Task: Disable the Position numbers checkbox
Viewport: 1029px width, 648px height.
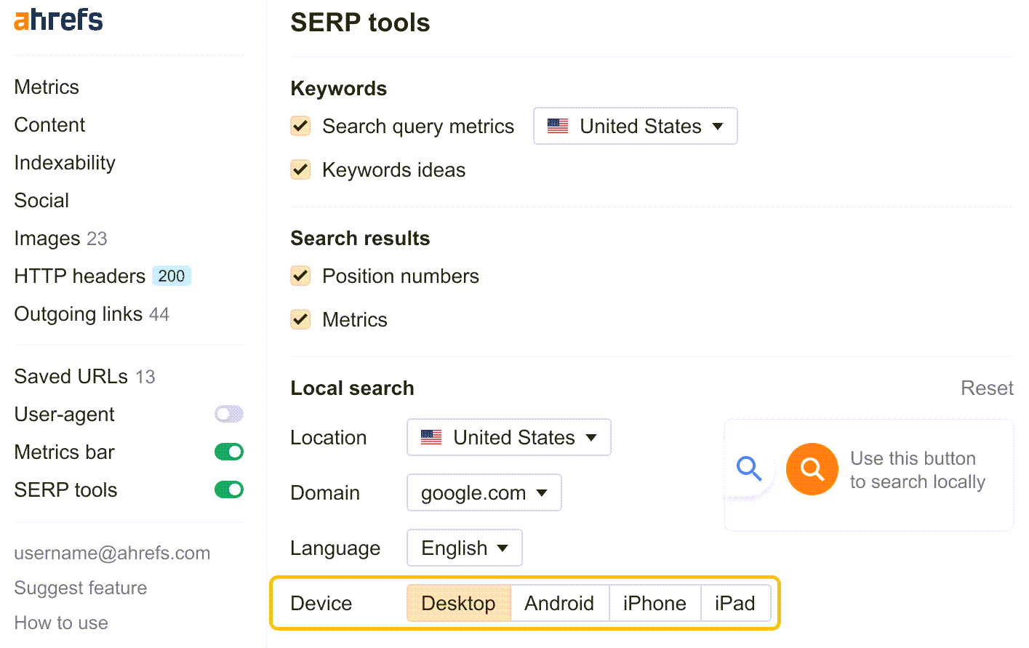Action: coord(300,276)
